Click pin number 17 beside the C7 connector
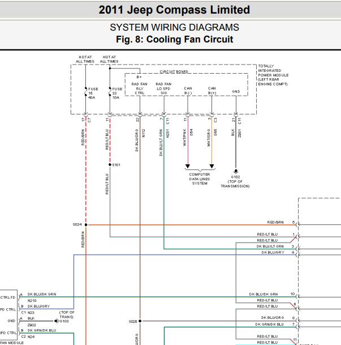The width and height of the screenshot is (341, 345). (83, 120)
